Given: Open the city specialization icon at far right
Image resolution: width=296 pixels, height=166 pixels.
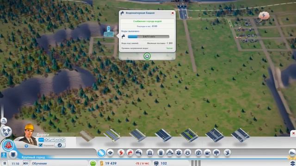Looking at the screenshot, I should pyautogui.click(x=292, y=152).
